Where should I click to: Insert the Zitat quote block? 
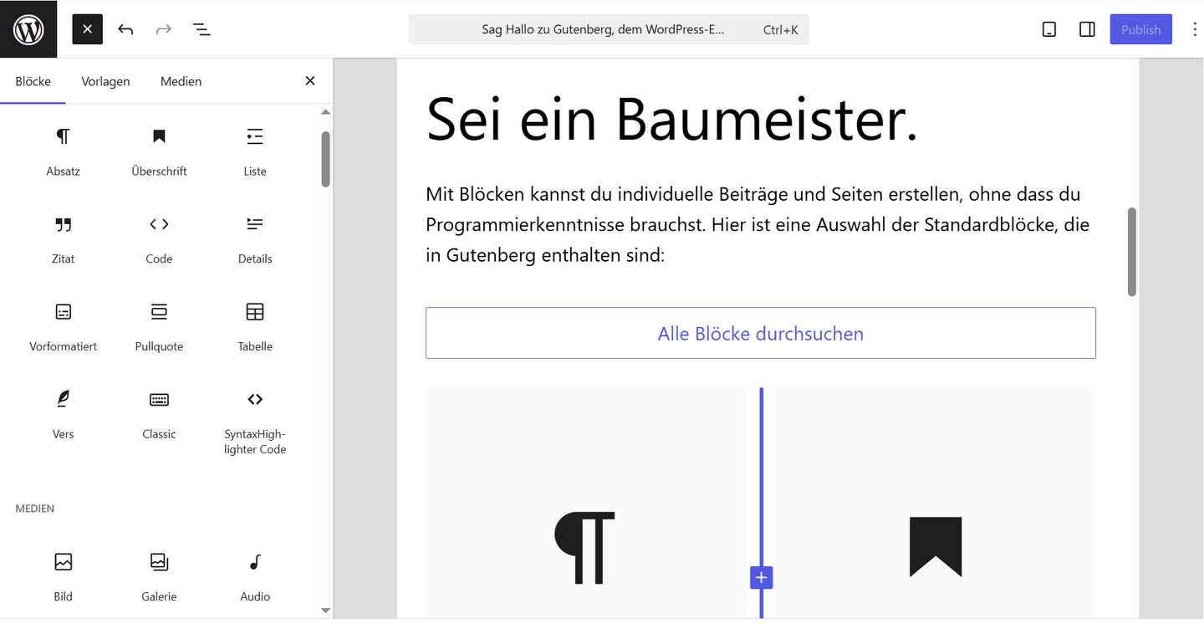click(x=64, y=239)
